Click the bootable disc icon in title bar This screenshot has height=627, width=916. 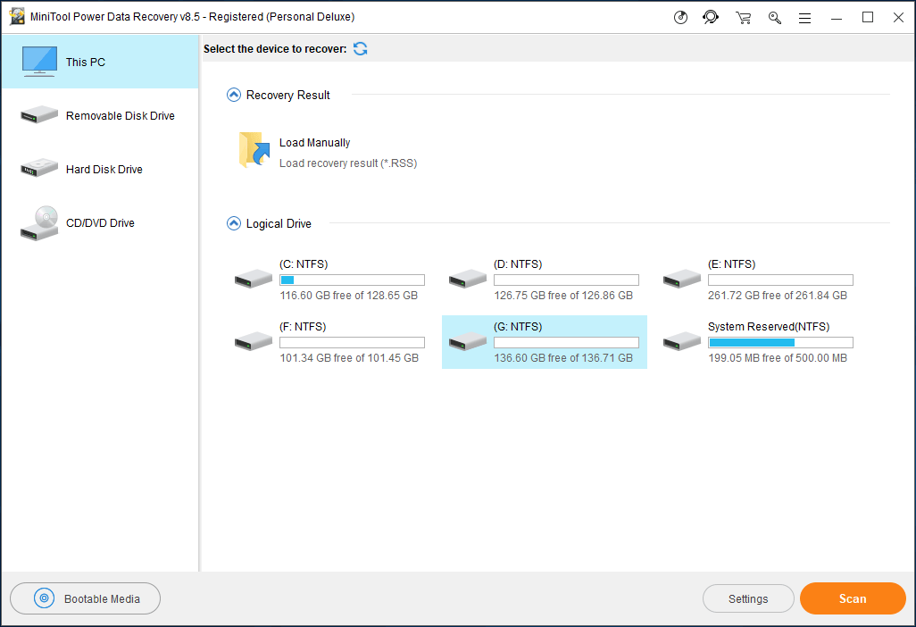click(681, 17)
